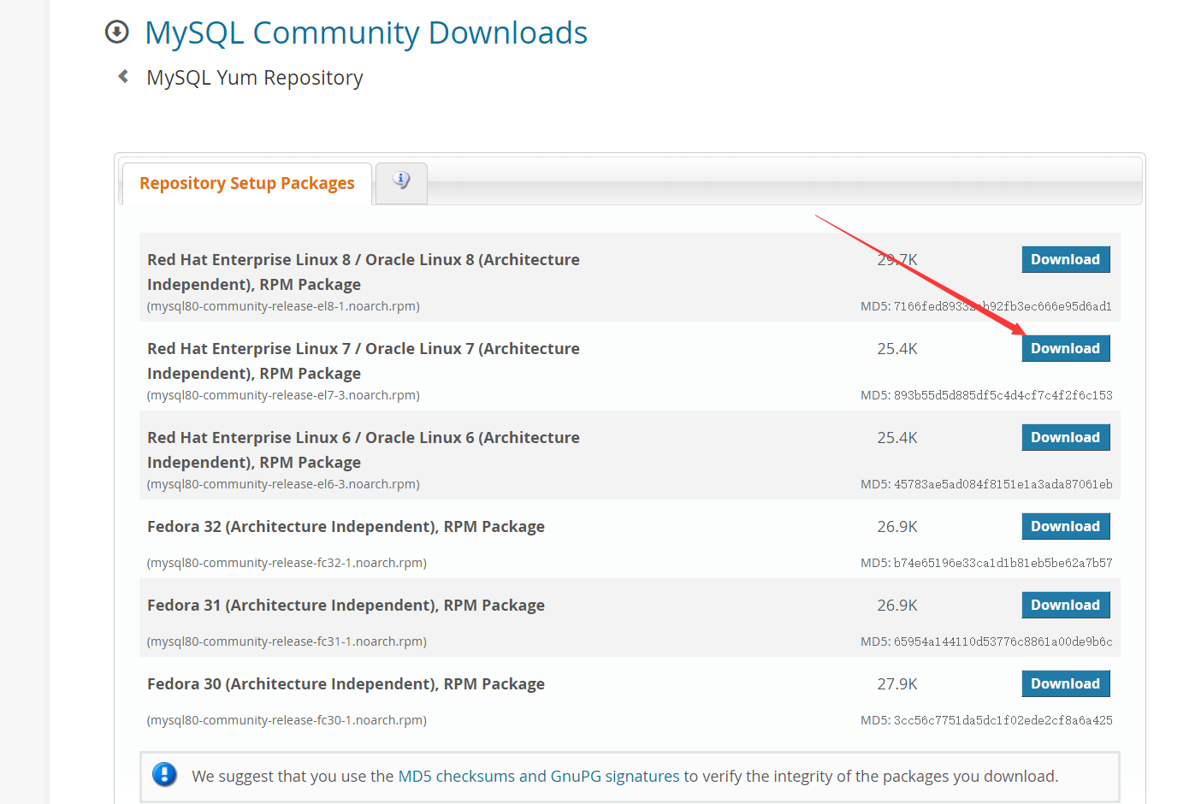
Task: Click the Fedora 32 package title
Action: point(346,527)
